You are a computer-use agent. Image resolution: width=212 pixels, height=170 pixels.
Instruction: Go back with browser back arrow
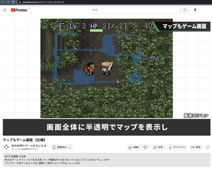[x=3, y=2]
